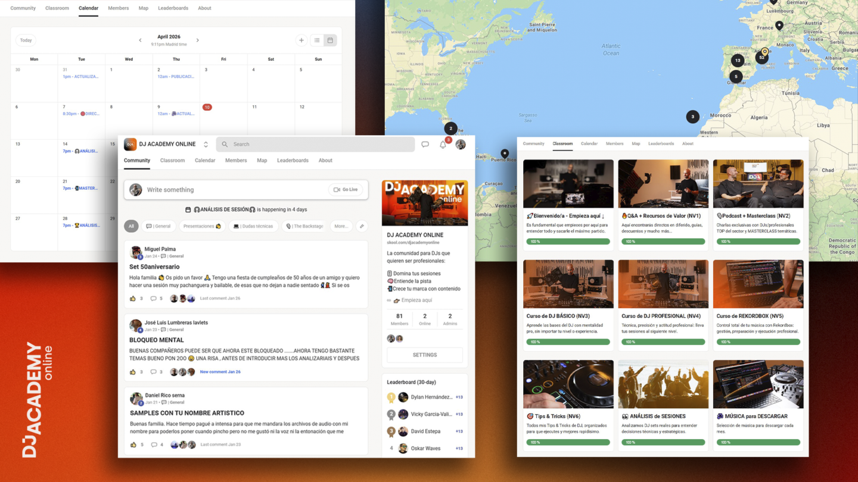
Task: Click the map pin over France
Action: [779, 26]
